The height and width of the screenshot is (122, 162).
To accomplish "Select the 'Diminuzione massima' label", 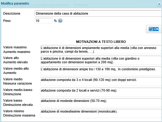I will coord(19,115).
